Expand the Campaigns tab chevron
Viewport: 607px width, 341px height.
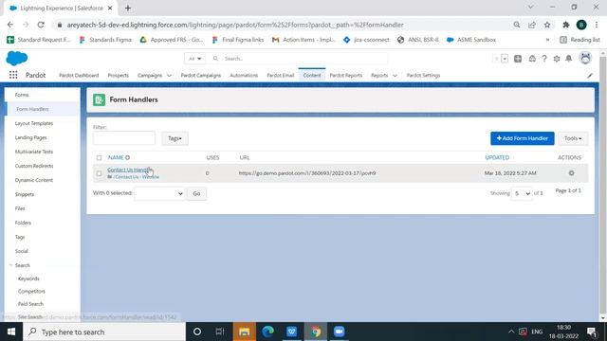pyautogui.click(x=169, y=76)
